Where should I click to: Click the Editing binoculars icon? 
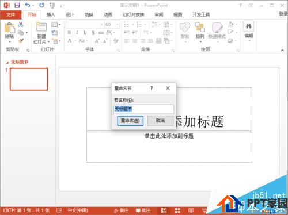pyautogui.click(x=249, y=26)
